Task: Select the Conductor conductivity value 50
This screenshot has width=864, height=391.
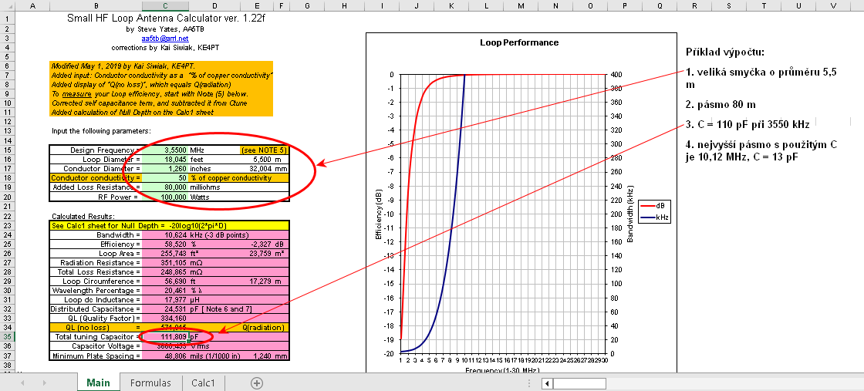Action: click(x=166, y=177)
